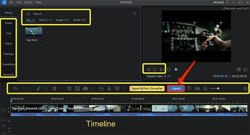Open the Account options kebab menu
250x135 pixels.
pos(227,2)
